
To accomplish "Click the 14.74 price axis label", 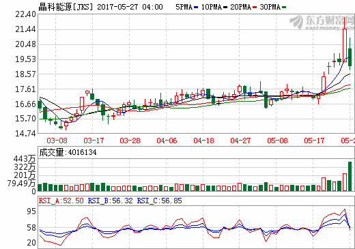I will (x=25, y=134).
